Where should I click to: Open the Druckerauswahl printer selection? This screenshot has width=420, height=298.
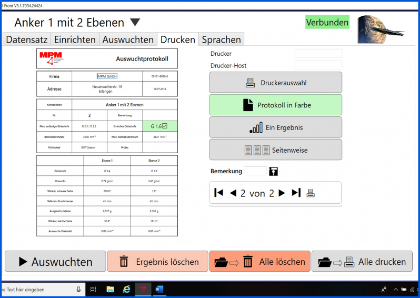tap(275, 83)
